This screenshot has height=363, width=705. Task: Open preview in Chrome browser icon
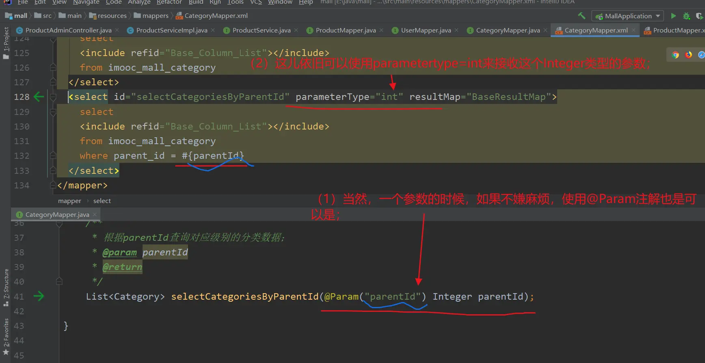point(675,55)
